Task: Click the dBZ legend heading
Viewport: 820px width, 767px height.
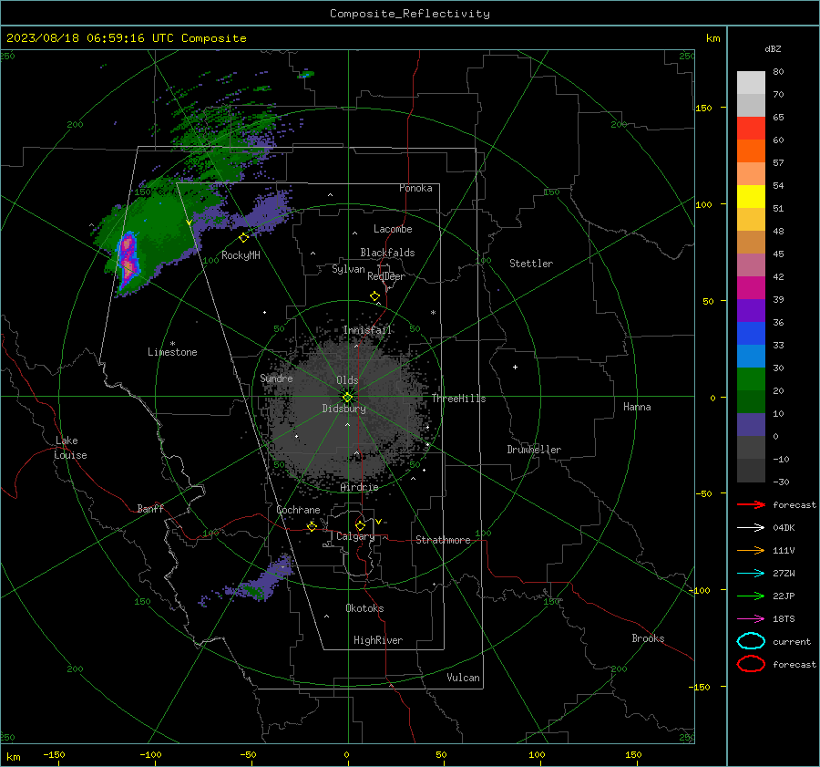Action: 773,49
